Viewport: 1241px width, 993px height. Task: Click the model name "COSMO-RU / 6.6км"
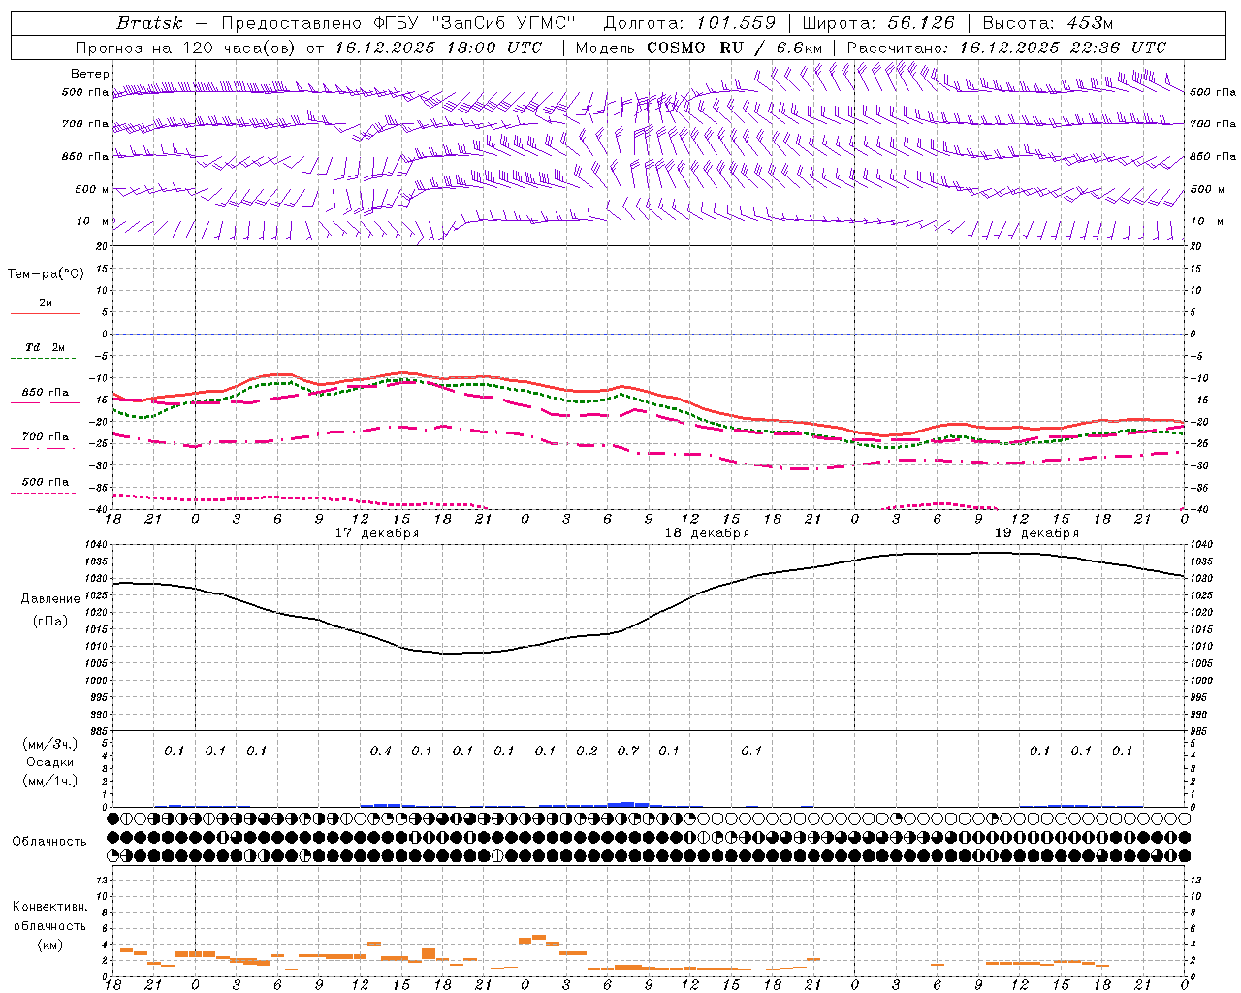735,48
